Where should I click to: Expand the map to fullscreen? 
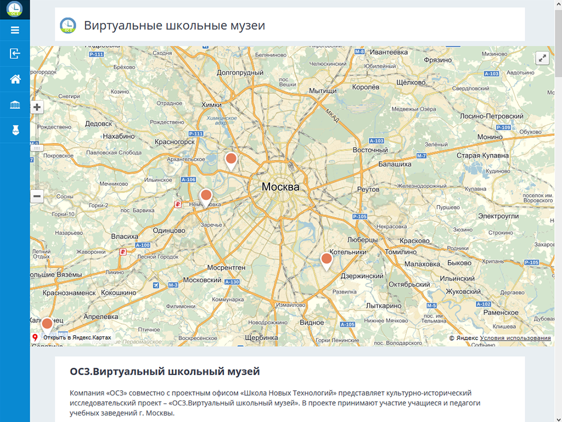pyautogui.click(x=542, y=58)
